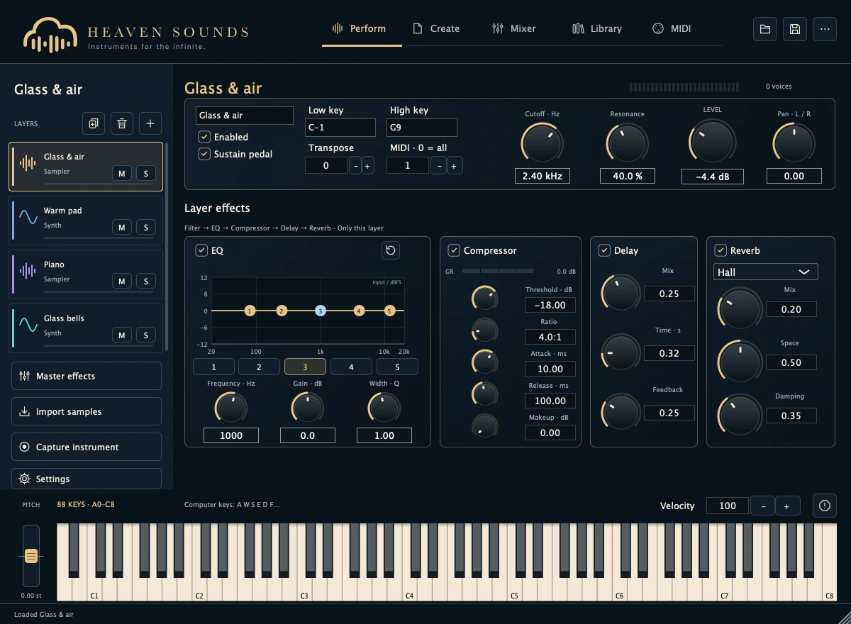Save the instrument with the floppy disk icon

[795, 29]
